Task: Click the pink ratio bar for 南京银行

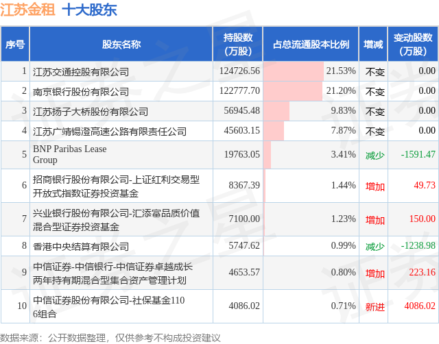Action: (293, 91)
